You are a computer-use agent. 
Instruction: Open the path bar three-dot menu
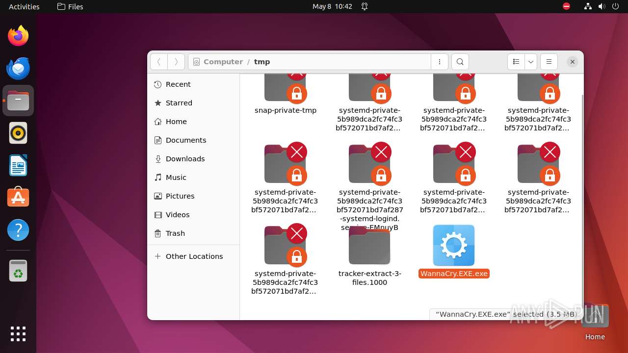tap(440, 62)
